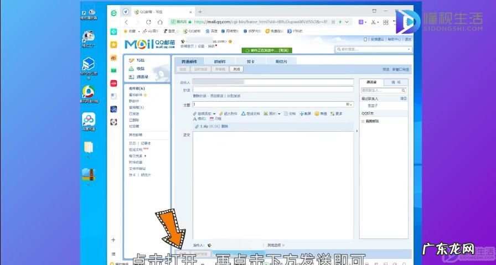Click into the 抄送 CC field
Viewport: 496px width, 265px height.
tap(273, 90)
